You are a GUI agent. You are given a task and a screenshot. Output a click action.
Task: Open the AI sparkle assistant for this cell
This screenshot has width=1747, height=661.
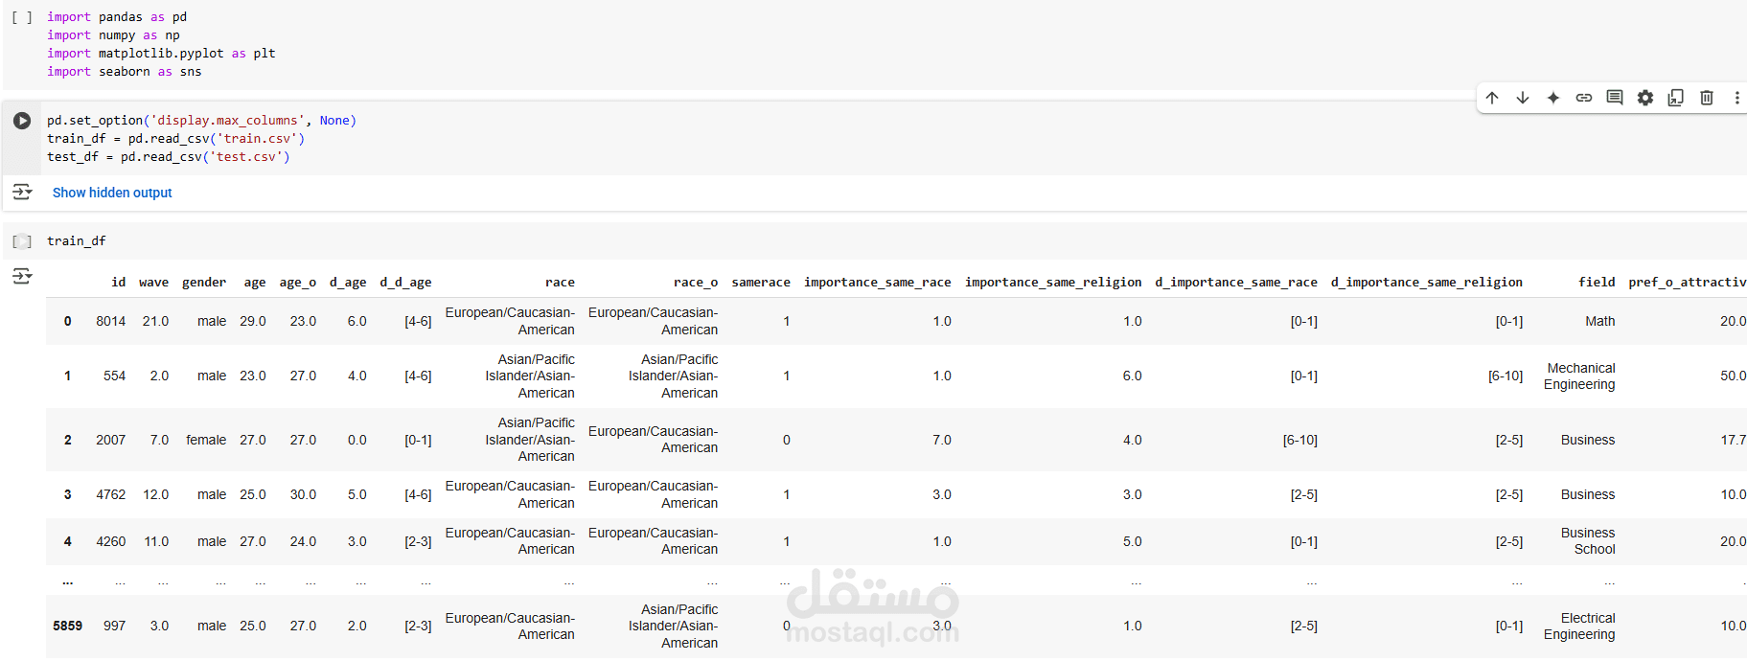(x=1553, y=98)
